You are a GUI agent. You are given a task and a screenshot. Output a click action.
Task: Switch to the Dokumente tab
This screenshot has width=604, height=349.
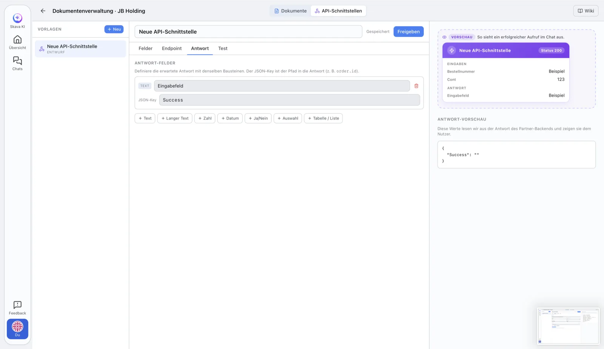pos(290,11)
